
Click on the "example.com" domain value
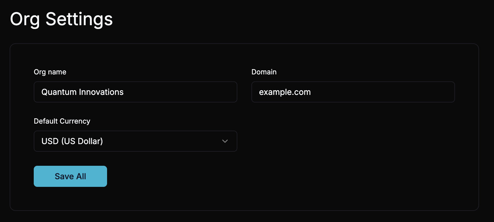(285, 92)
